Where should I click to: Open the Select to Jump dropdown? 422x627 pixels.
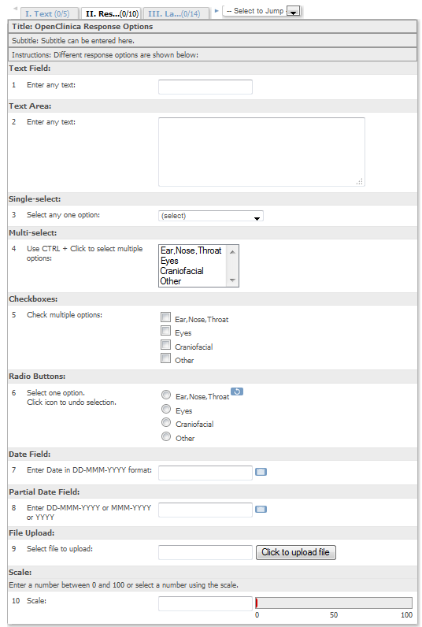pyautogui.click(x=262, y=11)
